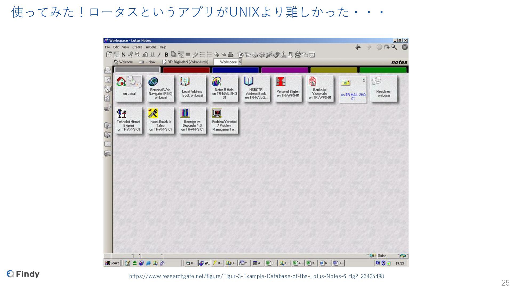Click the Windows Start button

tap(112, 263)
